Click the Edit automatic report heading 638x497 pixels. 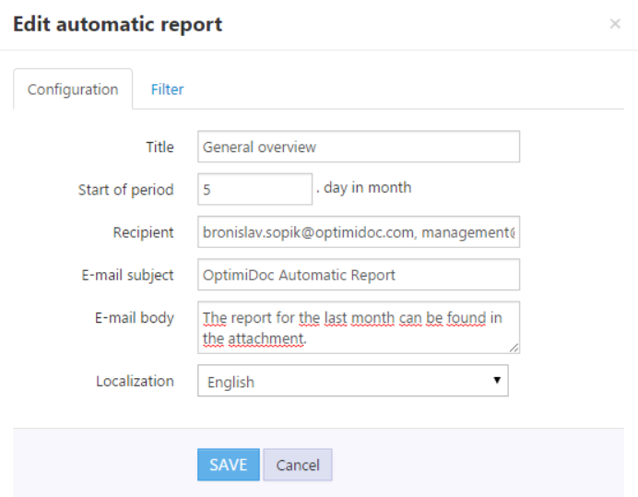(x=117, y=24)
